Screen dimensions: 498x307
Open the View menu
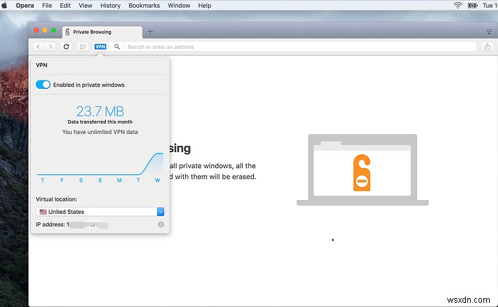86,6
